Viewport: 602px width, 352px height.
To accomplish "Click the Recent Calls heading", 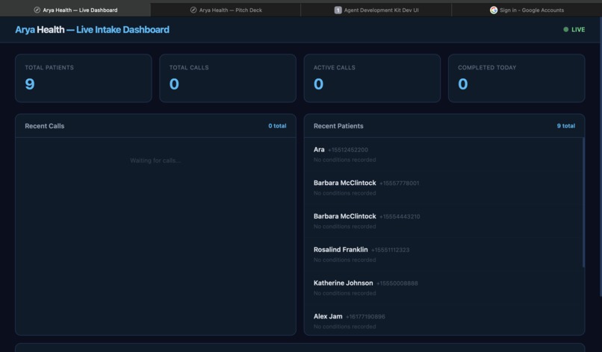I will point(45,126).
